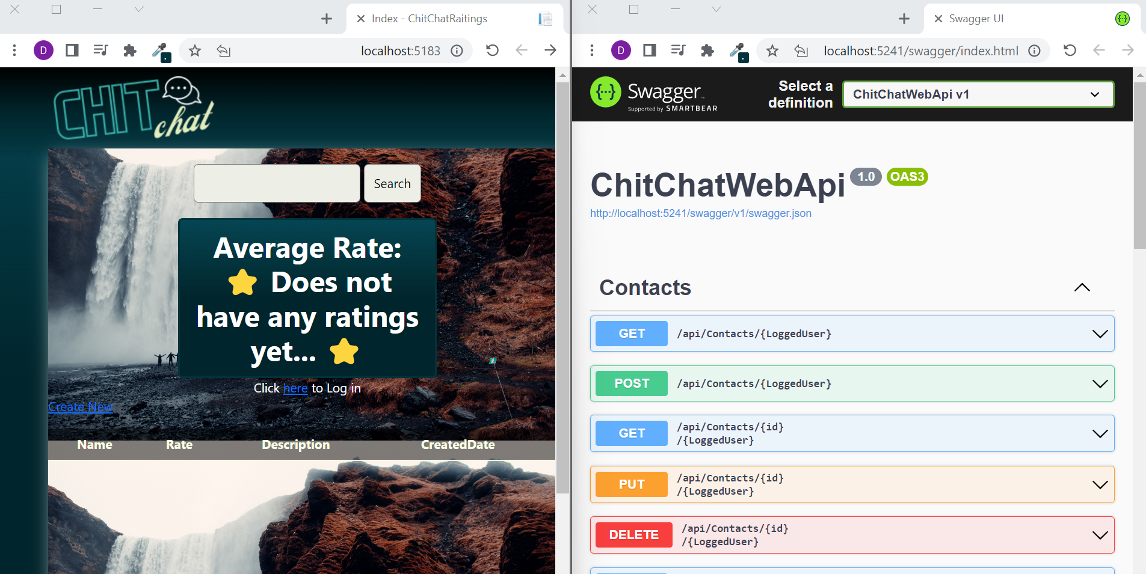
Task: Toggle the side panel icon in the left browser
Action: [72, 50]
